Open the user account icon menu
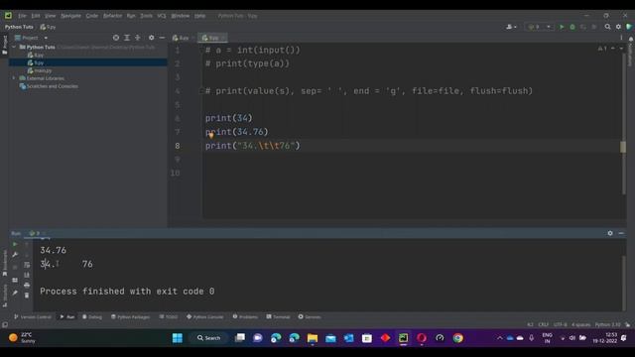The height and width of the screenshot is (357, 635). 511,27
